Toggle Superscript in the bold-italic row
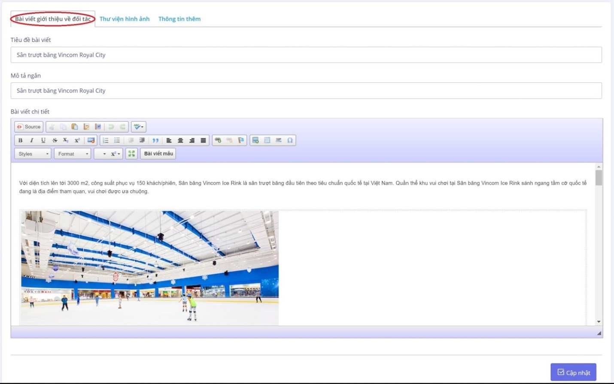614x384 pixels. [x=77, y=141]
